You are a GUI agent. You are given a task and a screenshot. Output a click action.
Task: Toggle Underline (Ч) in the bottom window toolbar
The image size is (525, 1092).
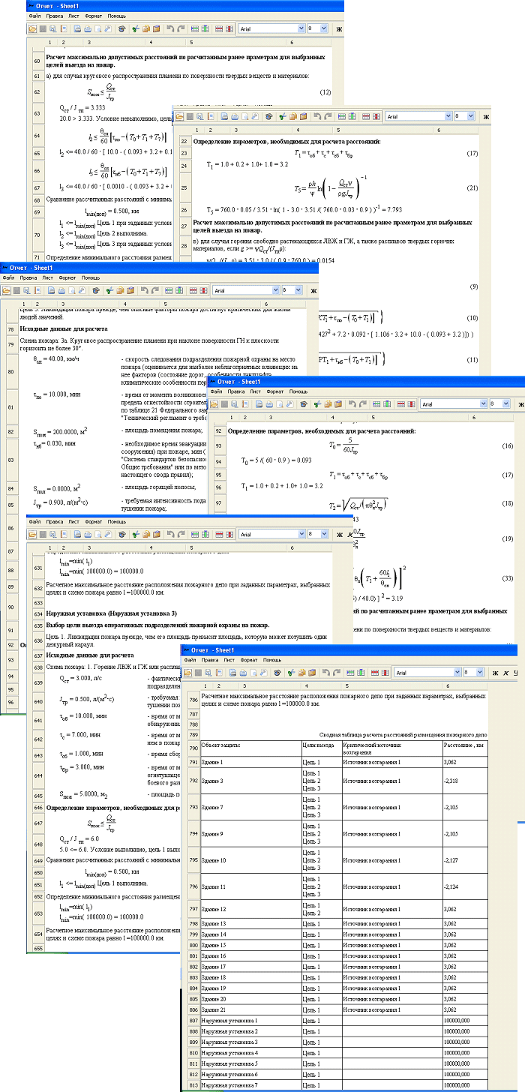click(x=516, y=673)
